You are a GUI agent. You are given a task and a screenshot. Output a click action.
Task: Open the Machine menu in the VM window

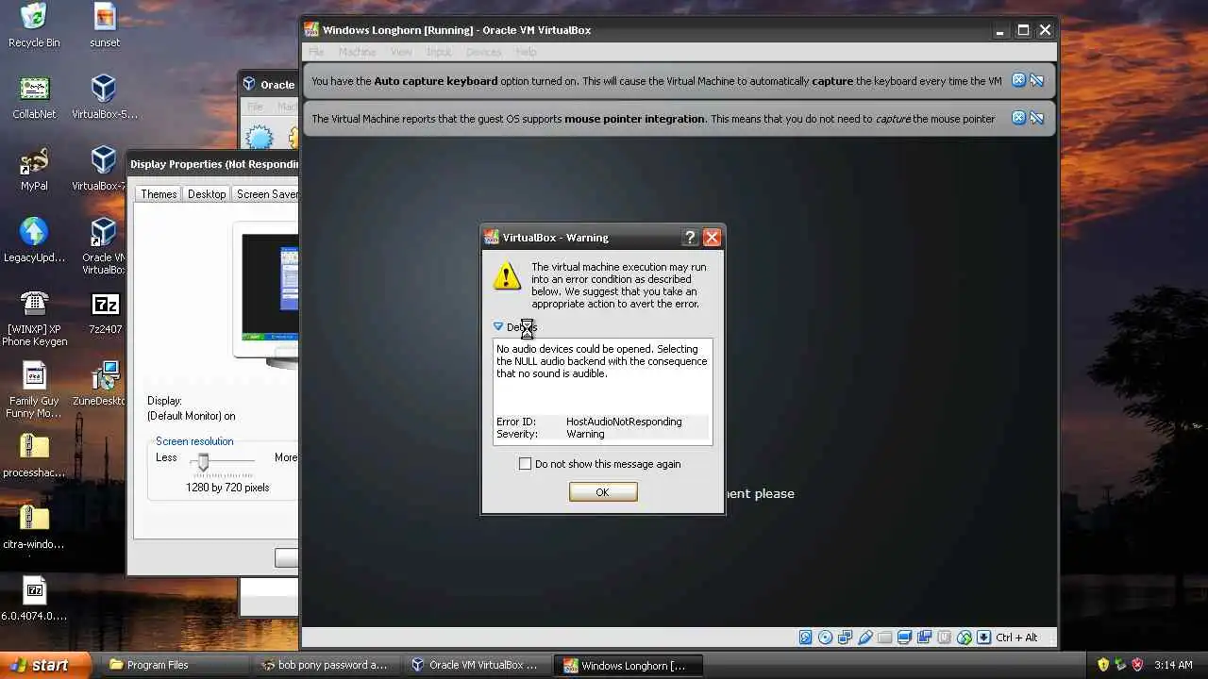357,52
